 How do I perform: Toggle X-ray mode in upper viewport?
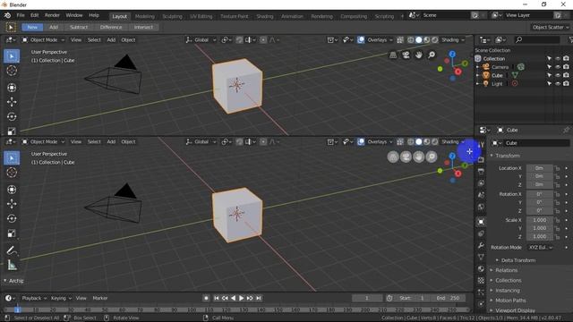[x=400, y=39]
